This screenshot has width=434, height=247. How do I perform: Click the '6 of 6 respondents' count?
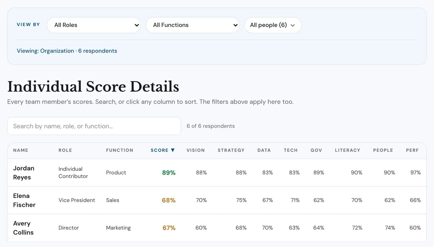(211, 126)
